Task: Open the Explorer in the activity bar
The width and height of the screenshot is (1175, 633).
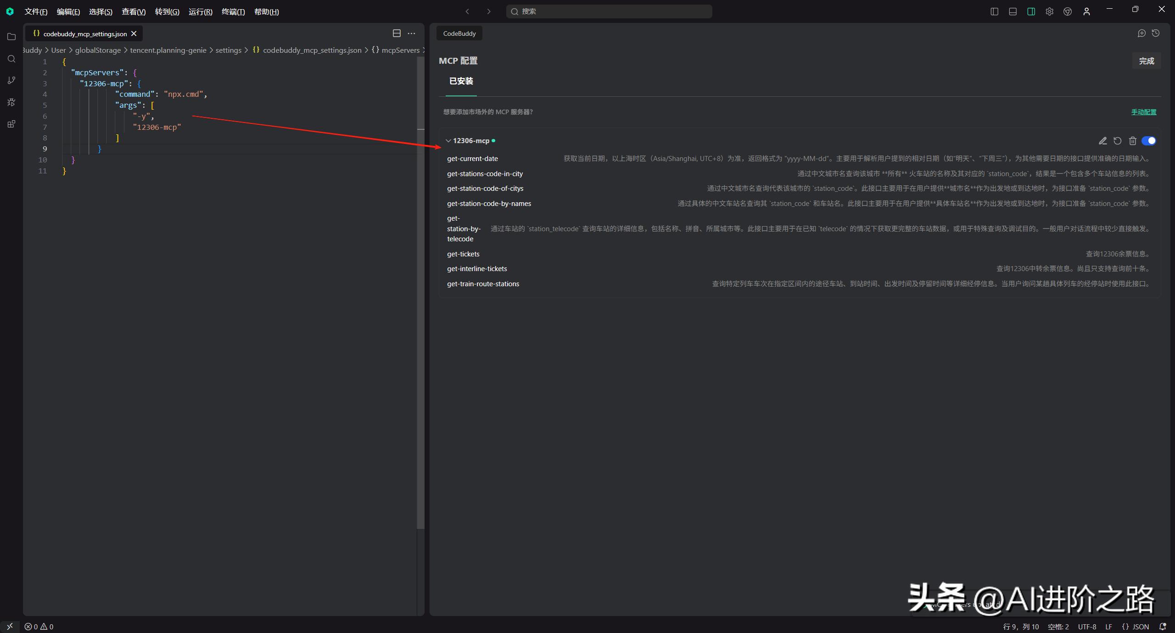Action: (x=11, y=37)
